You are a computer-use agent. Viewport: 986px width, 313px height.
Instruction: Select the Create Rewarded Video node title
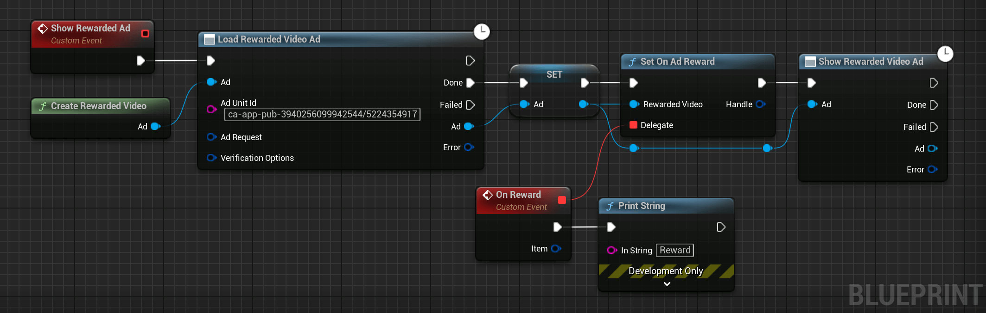click(98, 106)
